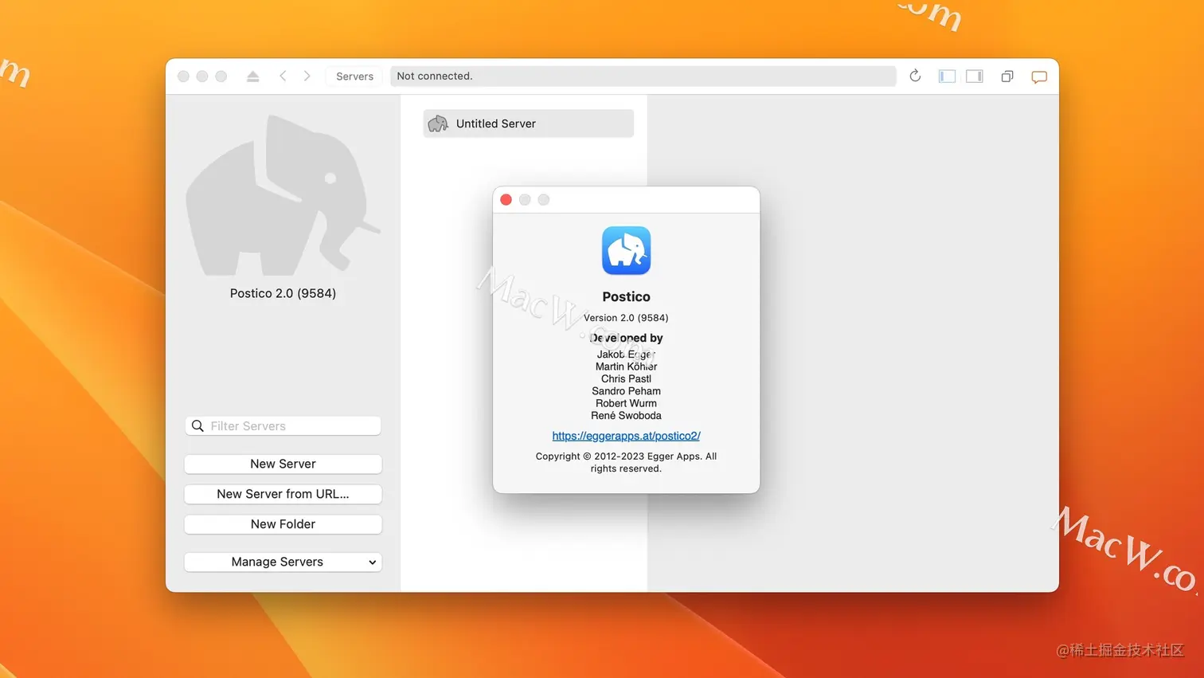The height and width of the screenshot is (678, 1204).
Task: Click the name Chris Pastl
Action: click(626, 378)
